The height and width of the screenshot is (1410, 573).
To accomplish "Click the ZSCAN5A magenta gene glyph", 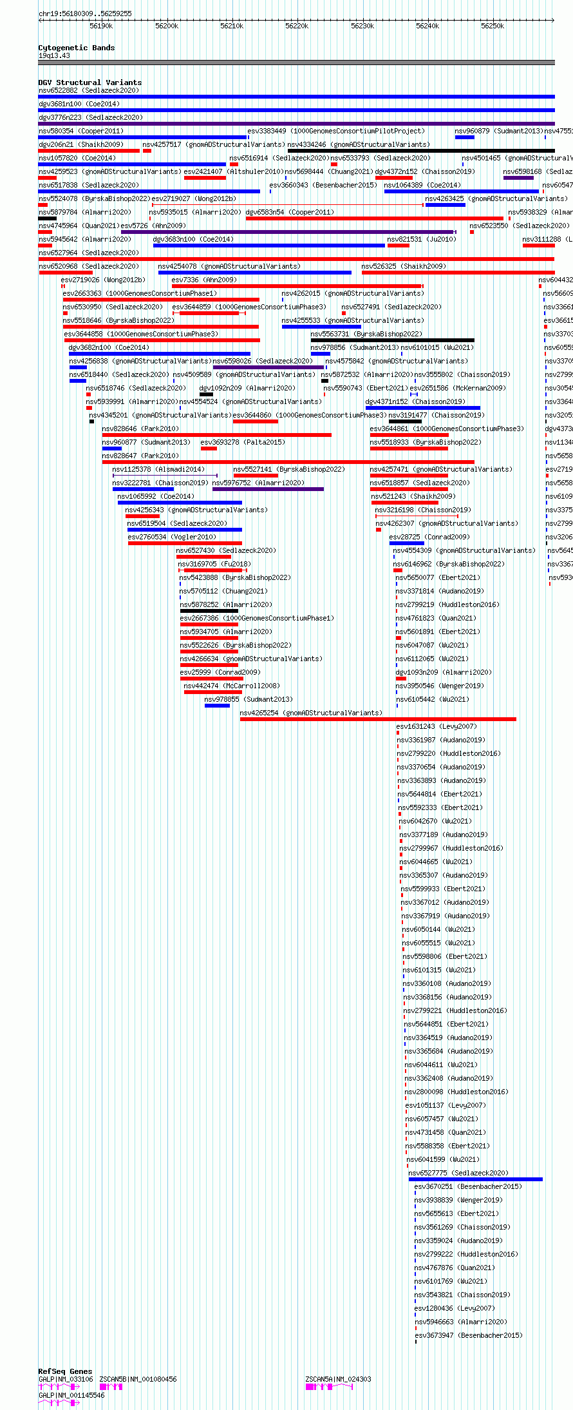I will (x=329, y=1387).
